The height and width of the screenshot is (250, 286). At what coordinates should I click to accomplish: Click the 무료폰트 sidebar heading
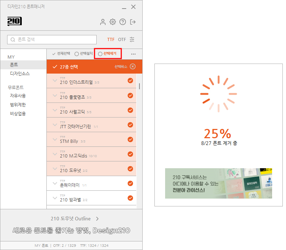[x=16, y=87]
